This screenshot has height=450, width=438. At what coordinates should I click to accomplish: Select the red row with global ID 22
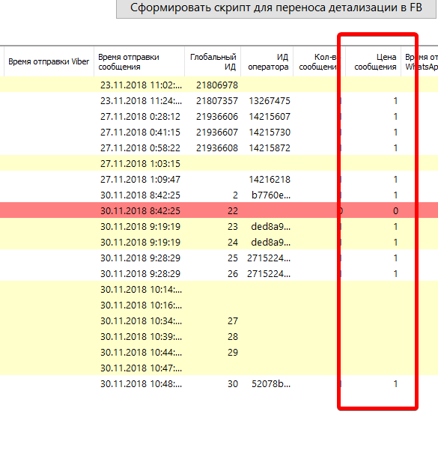pos(219,210)
